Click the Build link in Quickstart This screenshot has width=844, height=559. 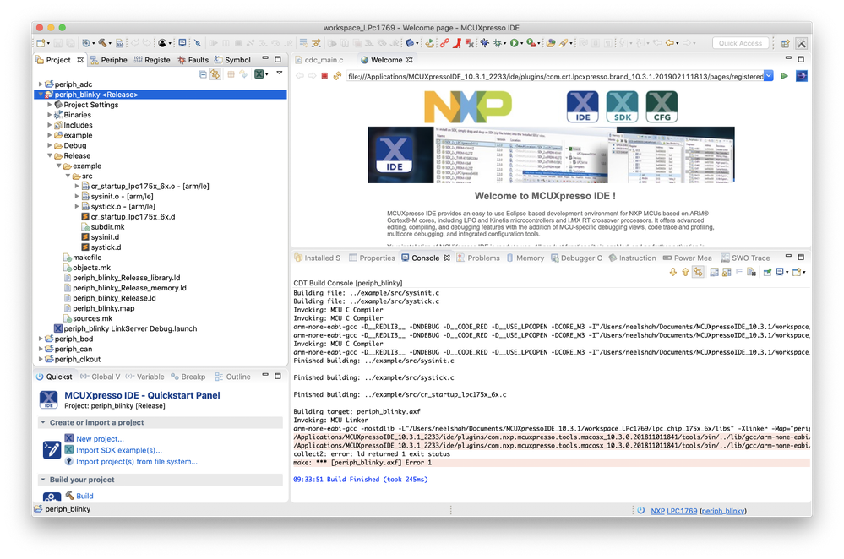click(x=84, y=496)
